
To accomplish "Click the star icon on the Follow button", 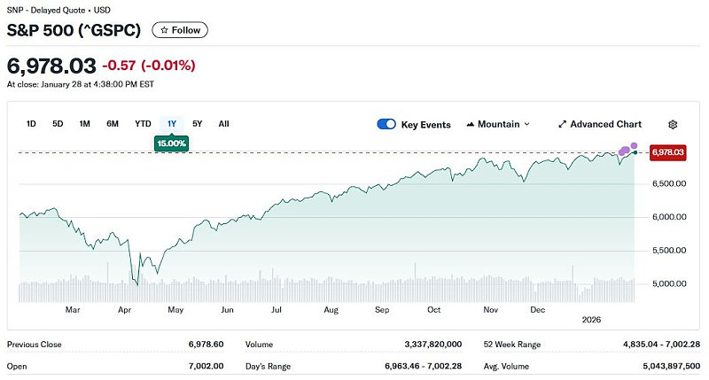I will click(x=164, y=30).
